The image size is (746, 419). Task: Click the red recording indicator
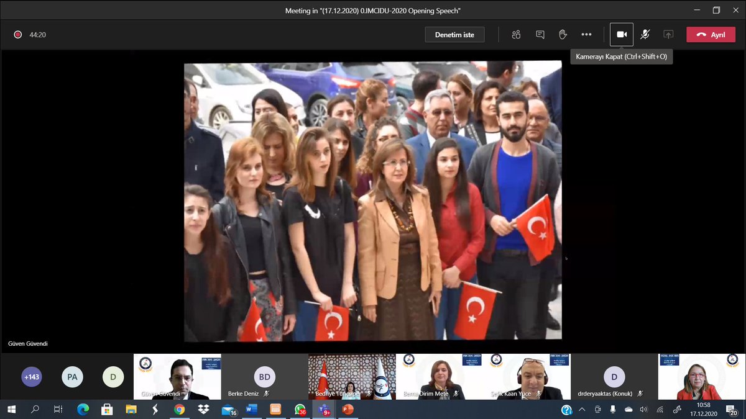click(18, 35)
